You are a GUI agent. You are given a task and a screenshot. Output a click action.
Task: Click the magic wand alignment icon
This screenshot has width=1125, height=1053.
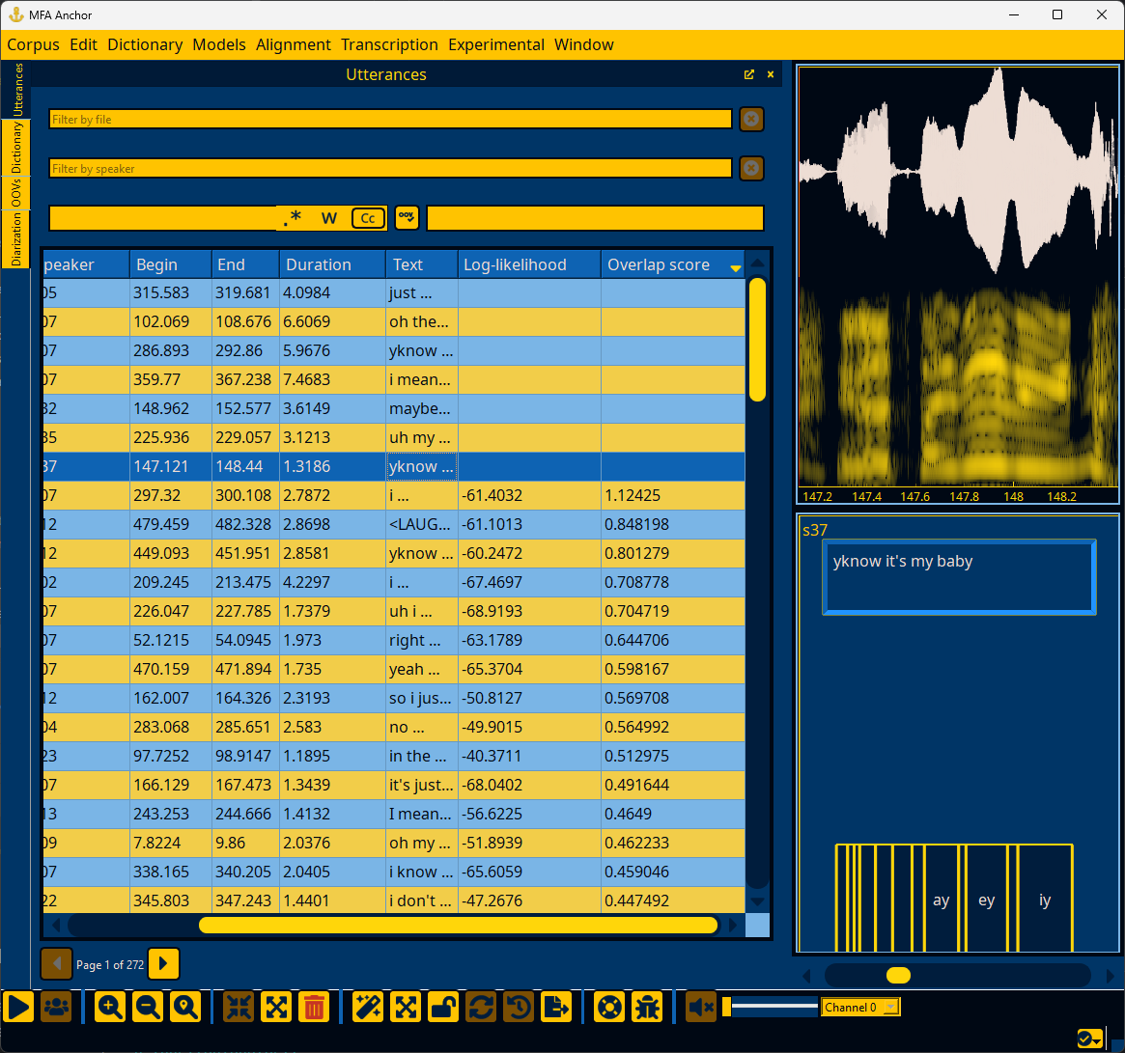click(368, 1008)
